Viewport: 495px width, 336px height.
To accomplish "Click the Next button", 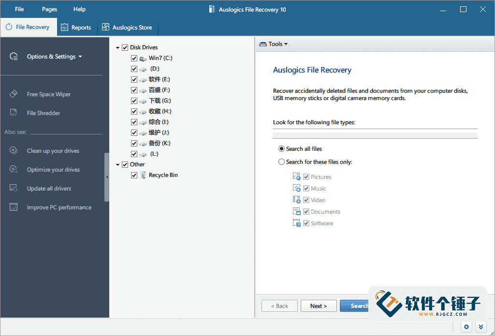I will (x=319, y=306).
